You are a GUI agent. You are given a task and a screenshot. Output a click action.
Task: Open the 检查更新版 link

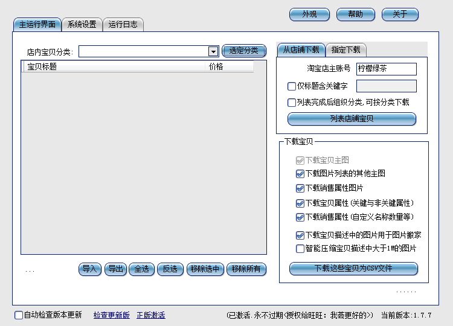(111, 315)
